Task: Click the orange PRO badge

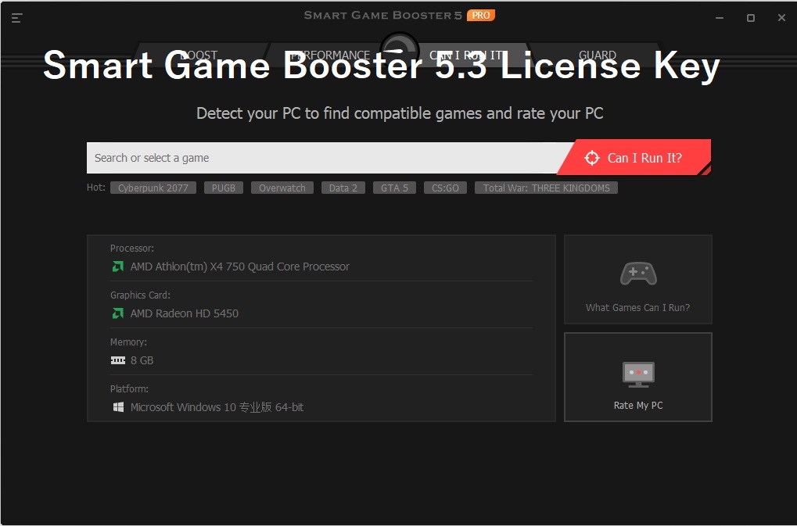Action: point(480,15)
